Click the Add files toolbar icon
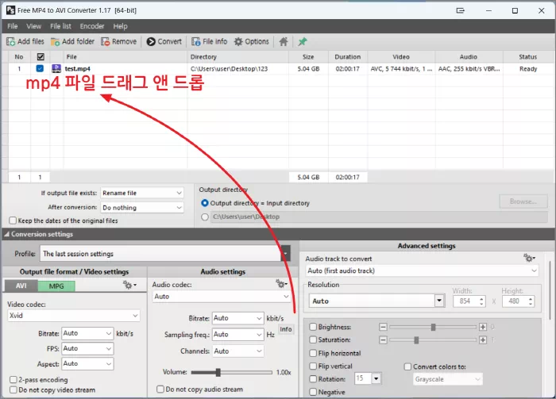Screen dimensions: 556x399 [10, 42]
